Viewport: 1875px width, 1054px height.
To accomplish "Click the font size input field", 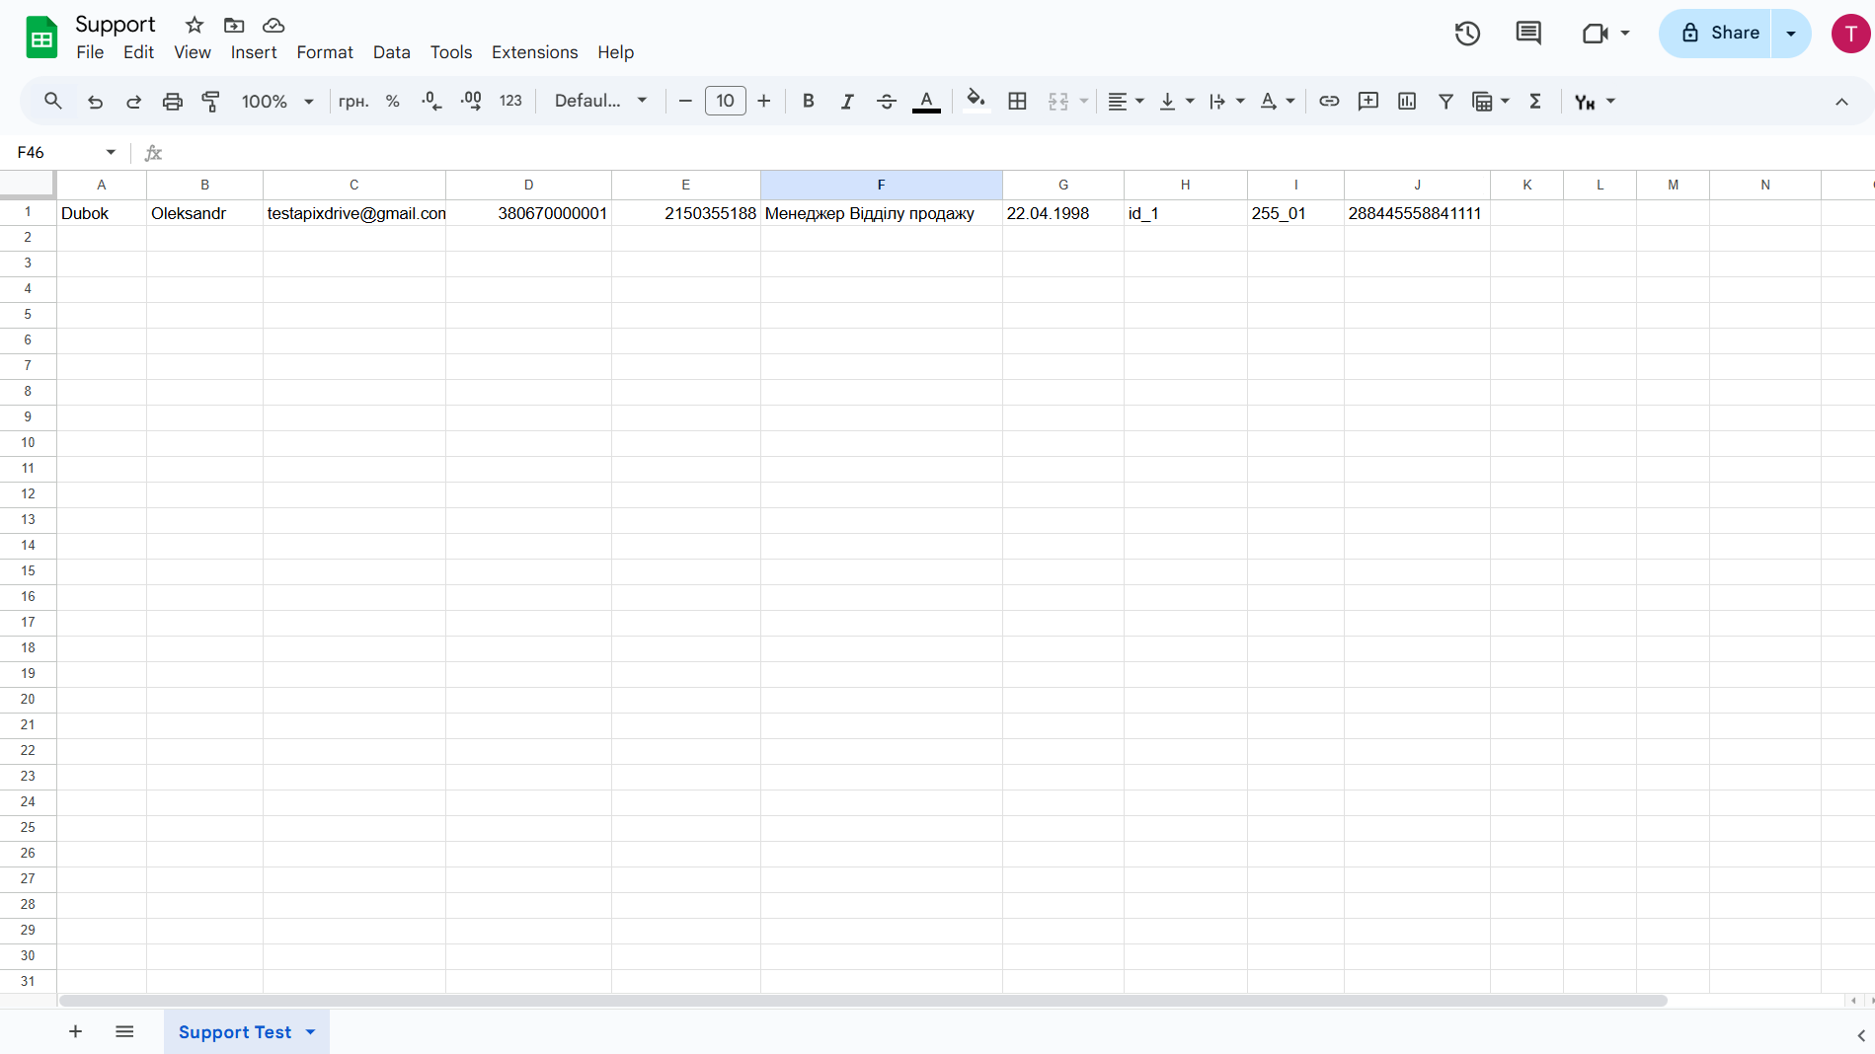I will pyautogui.click(x=725, y=101).
